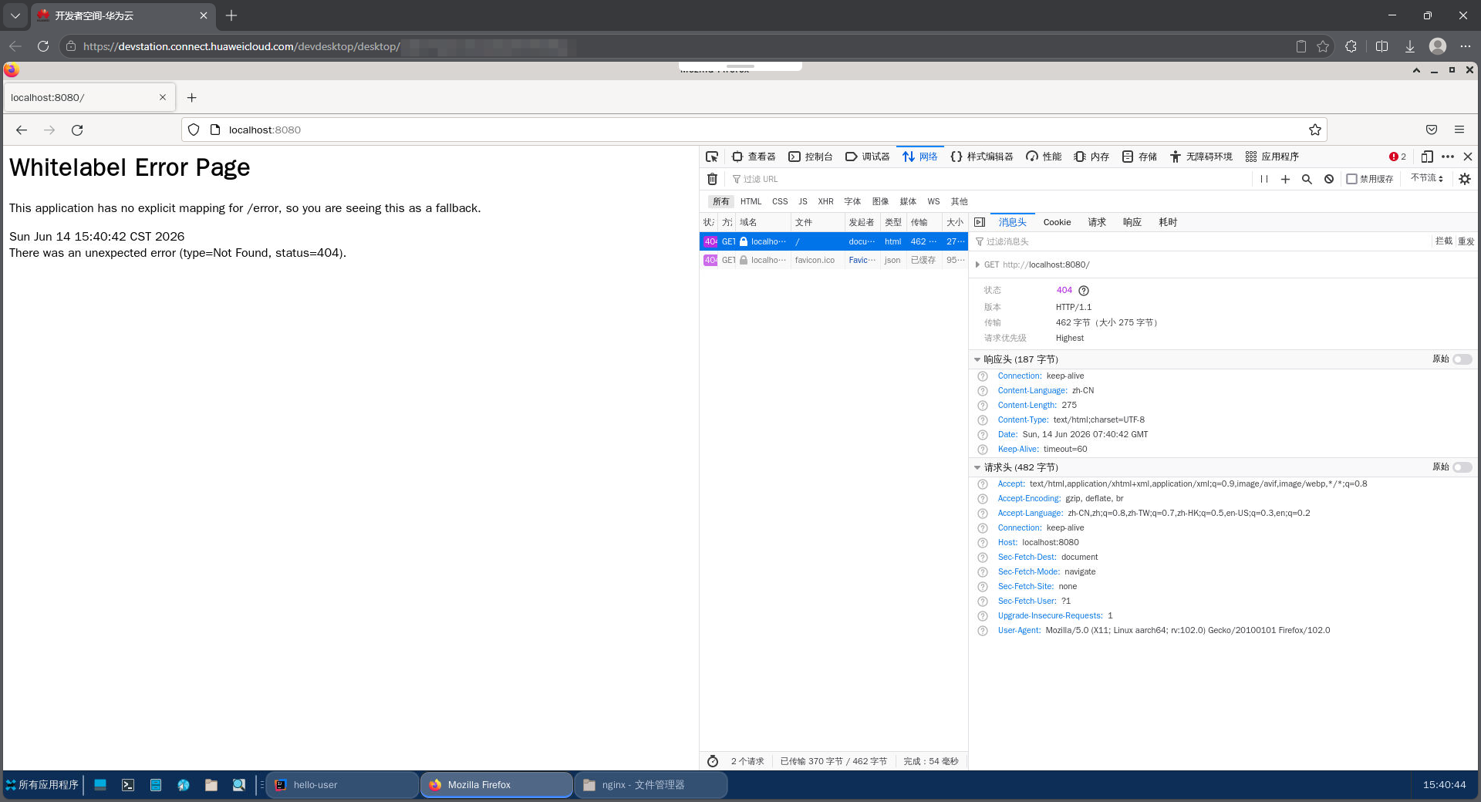Open Storage tab
This screenshot has width=1481, height=802.
coord(1139,157)
